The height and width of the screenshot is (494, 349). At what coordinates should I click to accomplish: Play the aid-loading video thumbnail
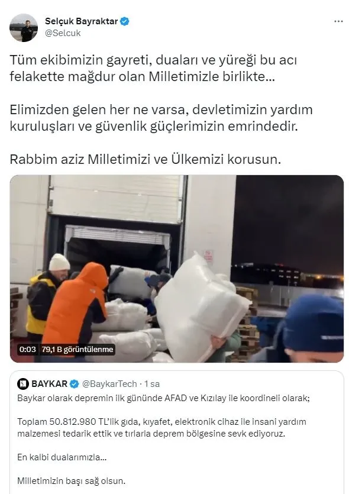tap(177, 269)
